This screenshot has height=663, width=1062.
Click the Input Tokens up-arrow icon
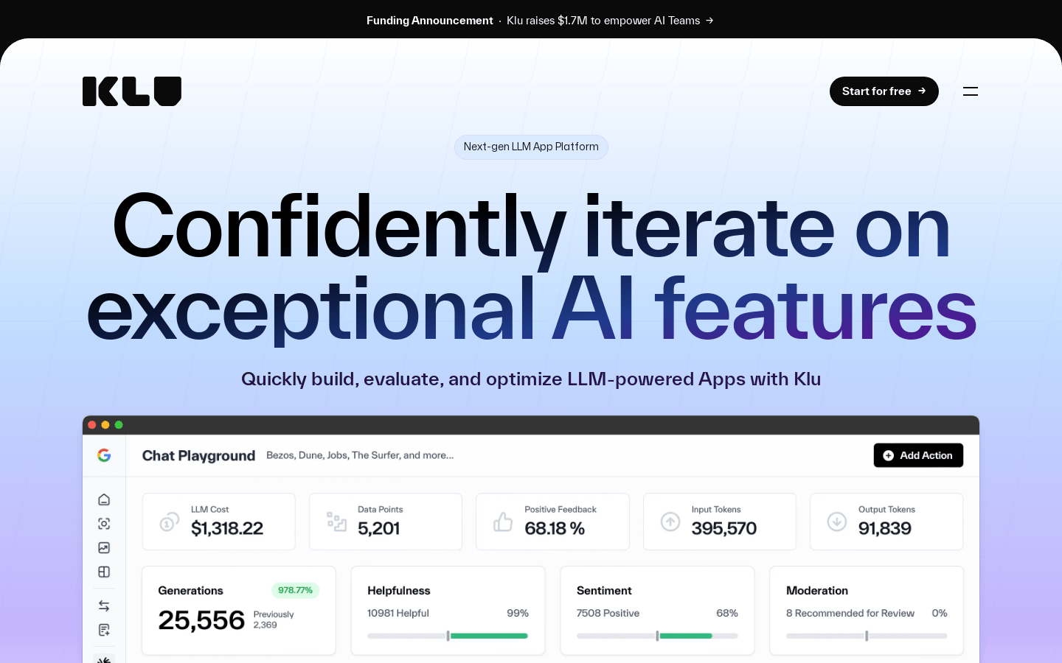click(x=670, y=522)
